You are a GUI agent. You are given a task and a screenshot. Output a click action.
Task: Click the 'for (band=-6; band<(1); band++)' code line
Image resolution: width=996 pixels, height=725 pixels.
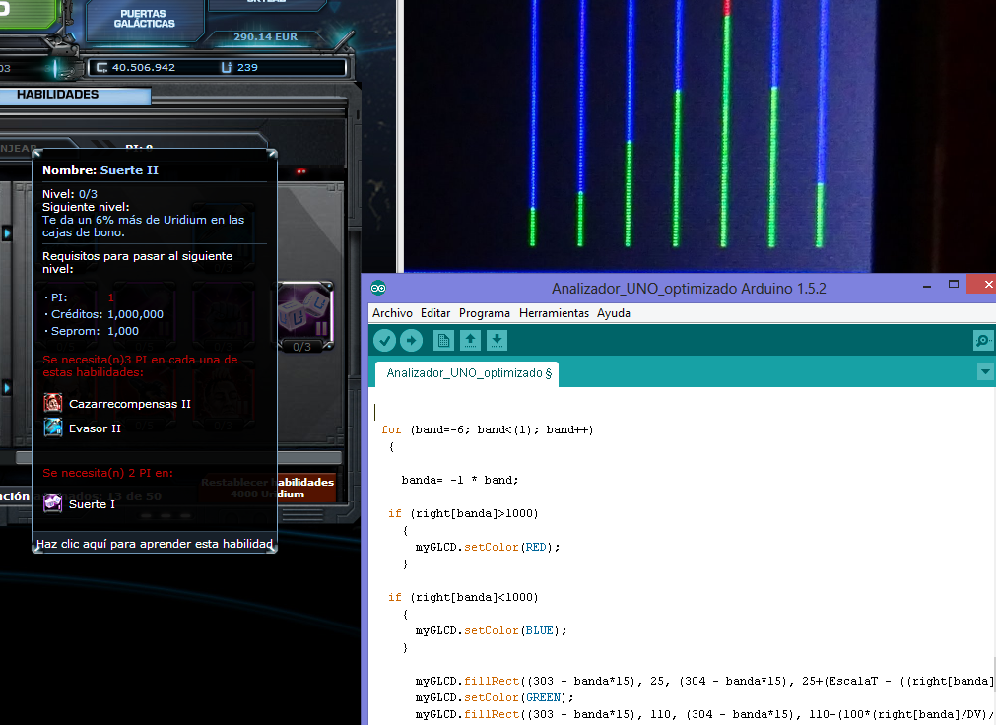488,429
